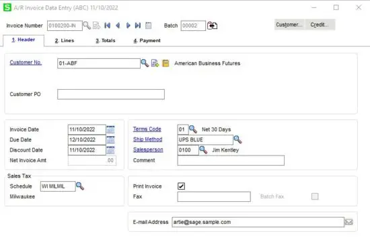Go to the next invoice record

click(128, 25)
